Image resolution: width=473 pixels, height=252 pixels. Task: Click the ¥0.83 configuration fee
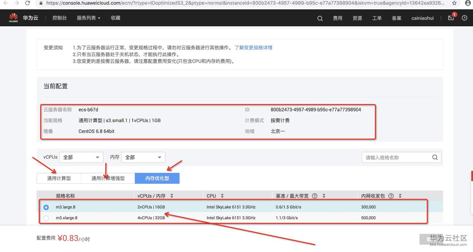click(x=68, y=238)
